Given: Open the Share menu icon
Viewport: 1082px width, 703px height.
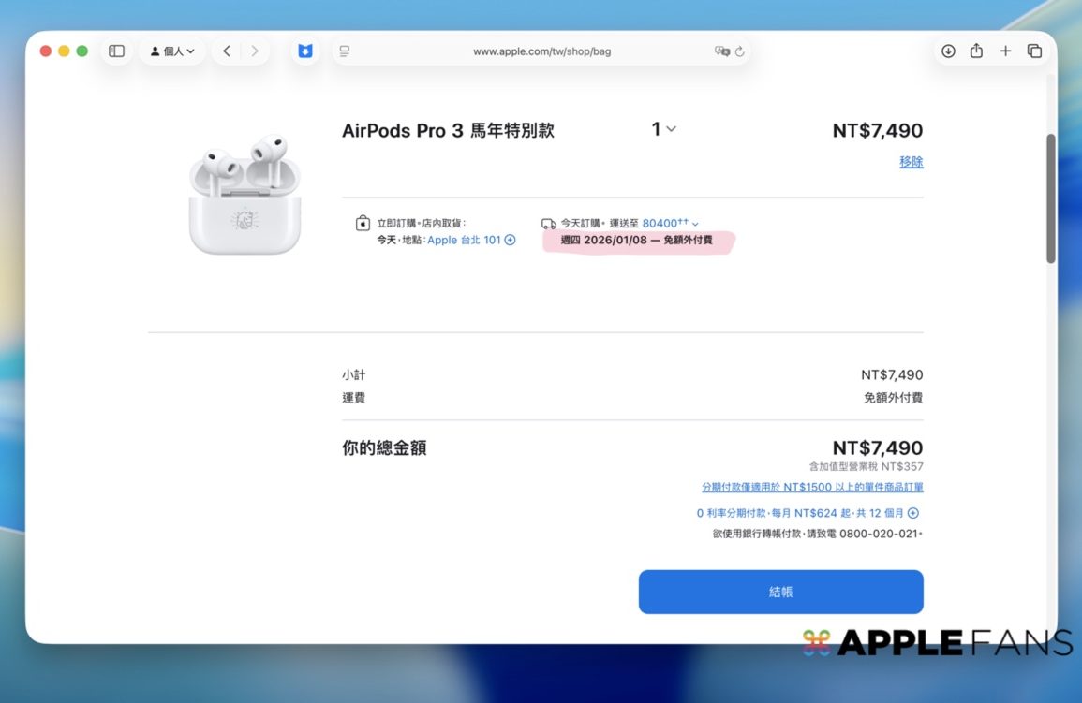Looking at the screenshot, I should [x=976, y=51].
